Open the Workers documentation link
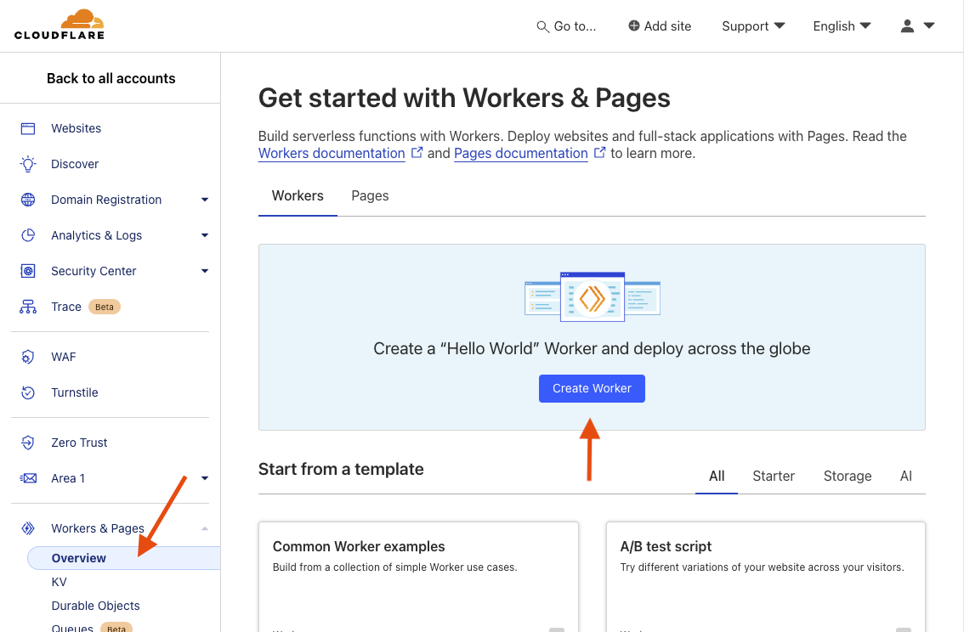This screenshot has height=632, width=964. 332,153
